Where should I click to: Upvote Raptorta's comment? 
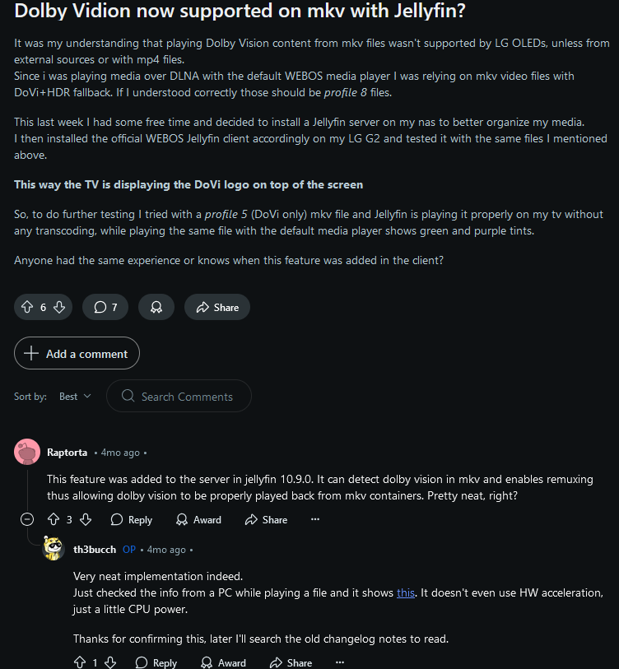(54, 519)
